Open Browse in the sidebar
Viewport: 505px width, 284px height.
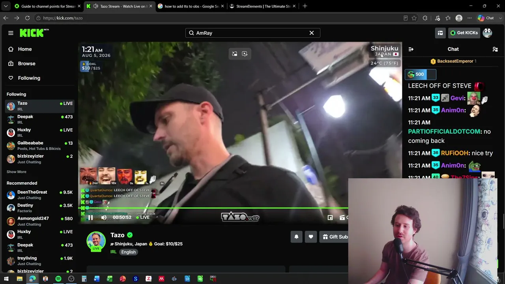point(26,64)
